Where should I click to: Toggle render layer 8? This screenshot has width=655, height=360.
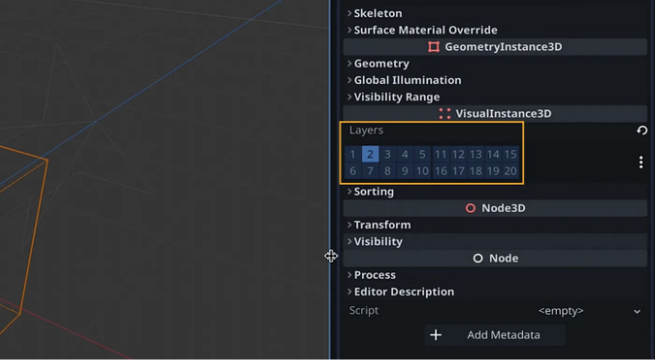(x=387, y=170)
